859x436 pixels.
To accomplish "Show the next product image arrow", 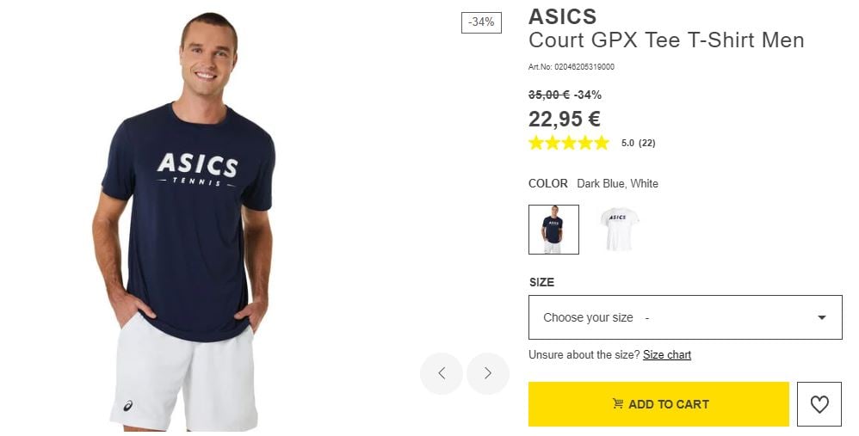I will pyautogui.click(x=488, y=373).
